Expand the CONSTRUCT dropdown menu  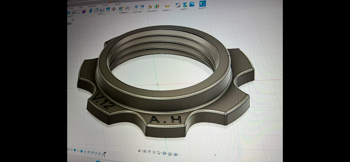click(152, 11)
